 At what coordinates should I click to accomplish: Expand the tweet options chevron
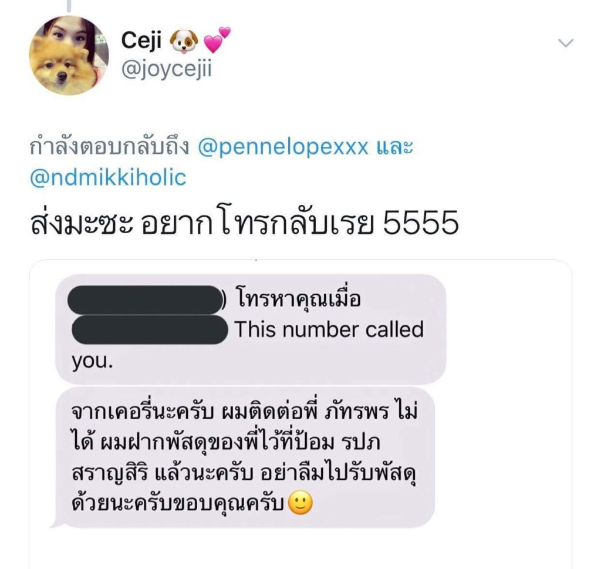(566, 43)
